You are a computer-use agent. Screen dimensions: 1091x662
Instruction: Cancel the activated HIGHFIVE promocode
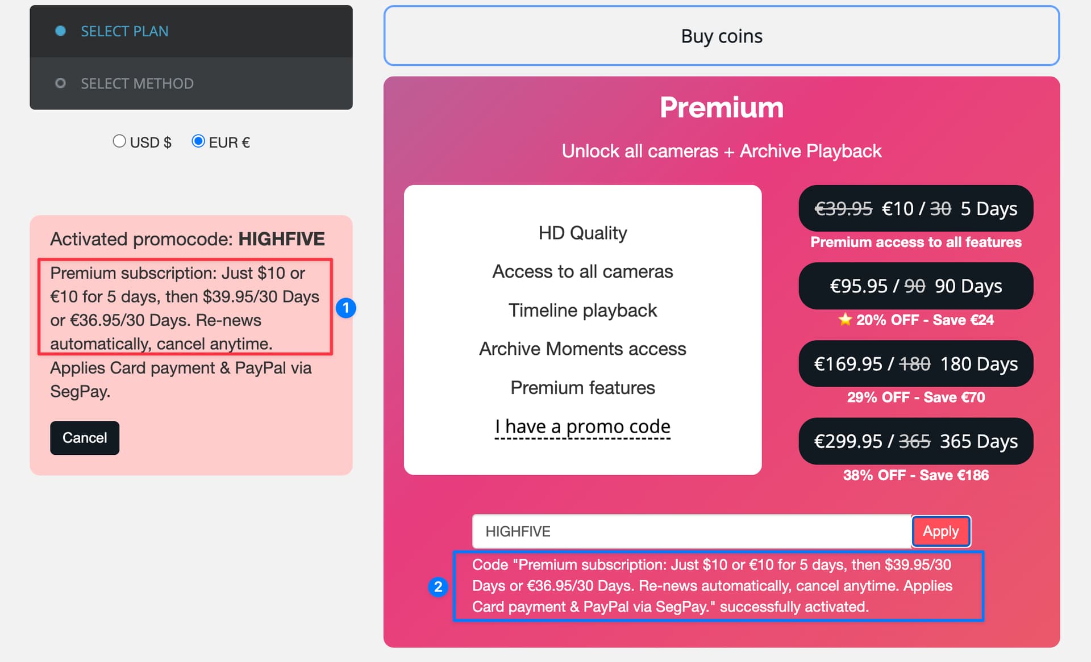click(x=85, y=438)
